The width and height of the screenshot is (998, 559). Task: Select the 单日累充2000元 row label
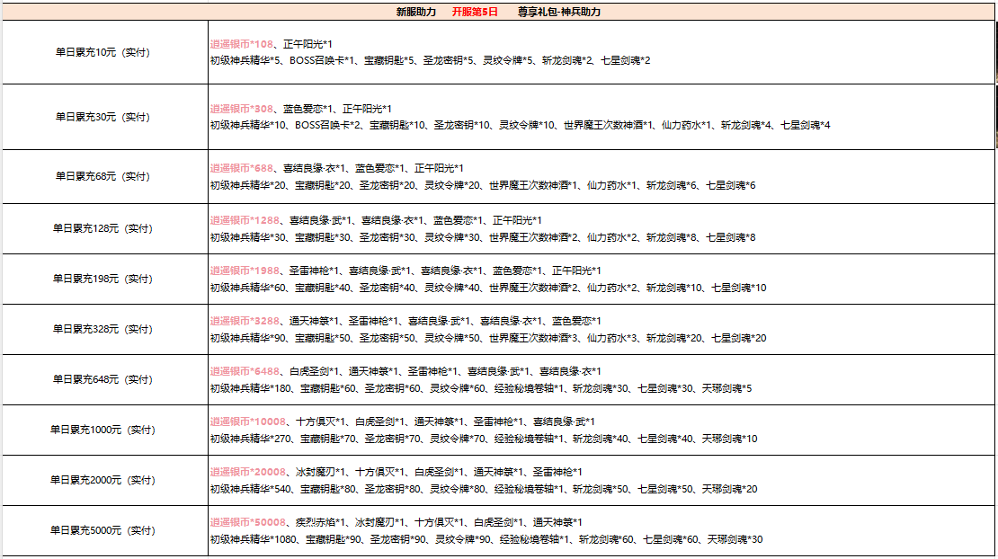(102, 480)
